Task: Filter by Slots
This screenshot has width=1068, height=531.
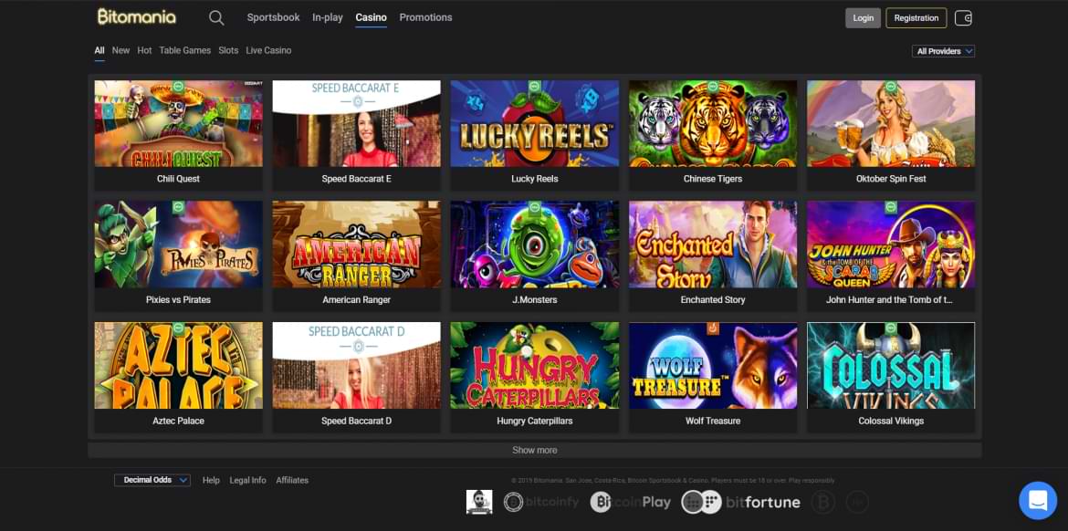Action: [x=228, y=50]
